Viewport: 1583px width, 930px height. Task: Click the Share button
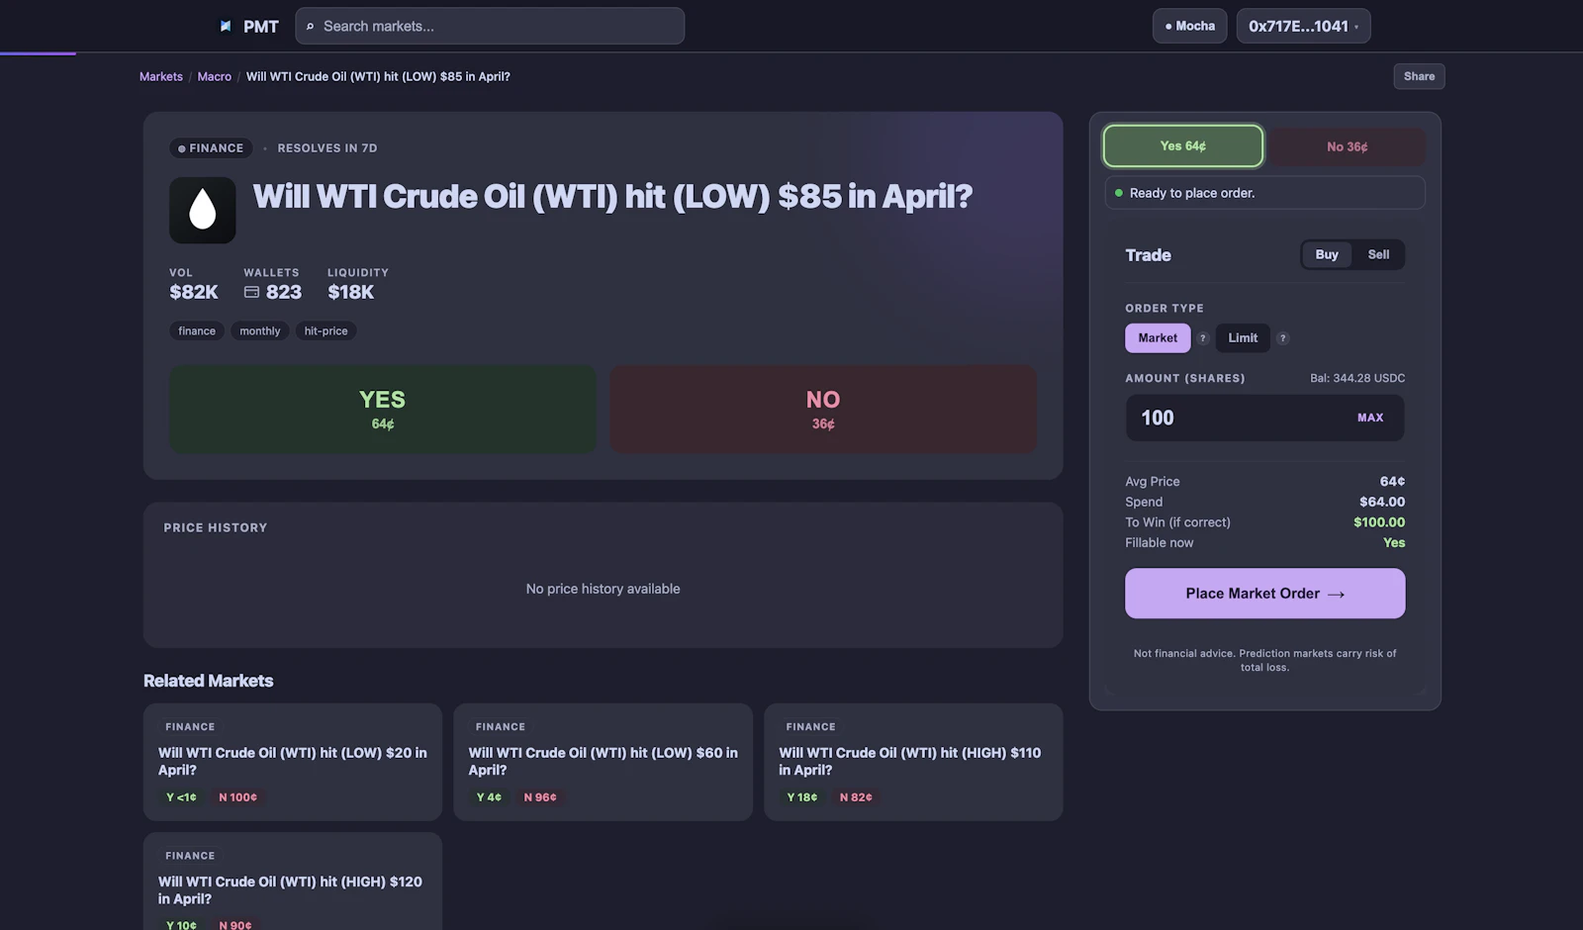coord(1419,76)
